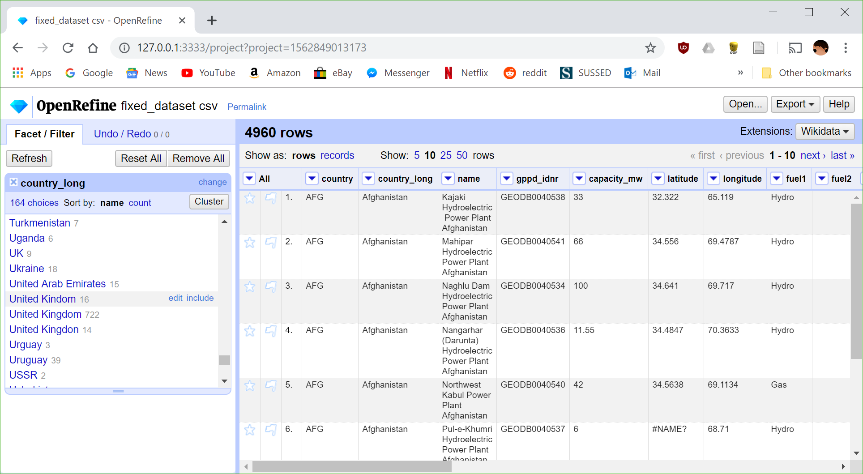Screen dimensions: 863x474
Task: Expand the capacity_mw column menu arrow
Action: pos(579,179)
